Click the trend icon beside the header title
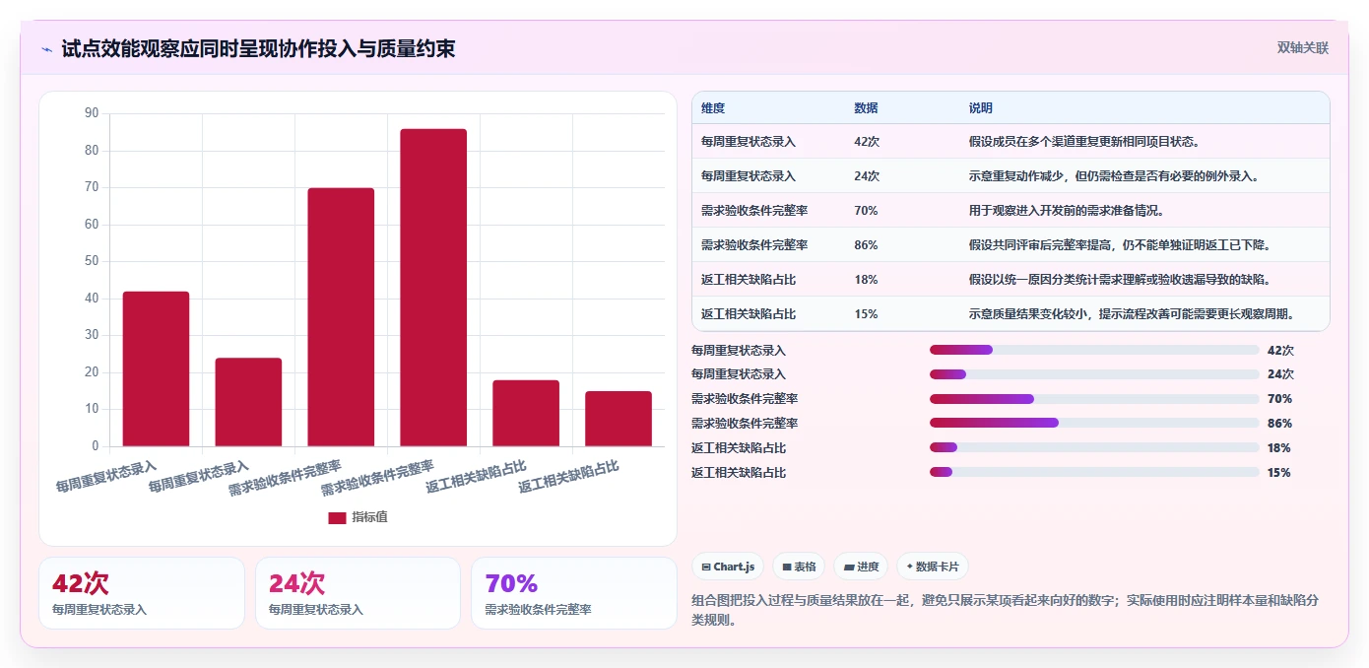Screen dimensions: 1369x668 46,49
